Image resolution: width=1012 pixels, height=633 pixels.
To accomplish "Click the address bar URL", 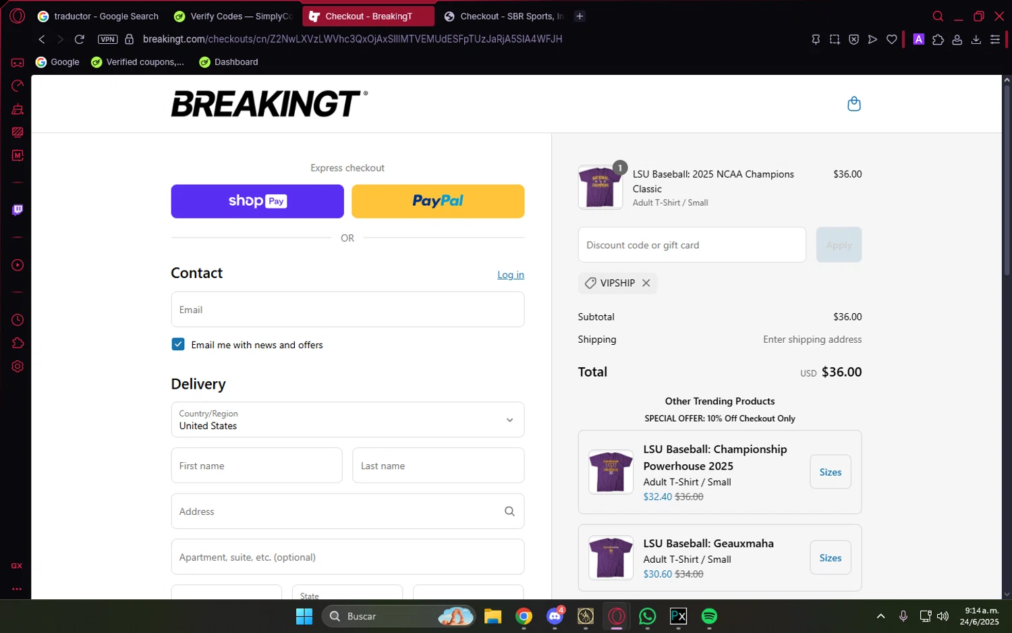I will pyautogui.click(x=352, y=39).
